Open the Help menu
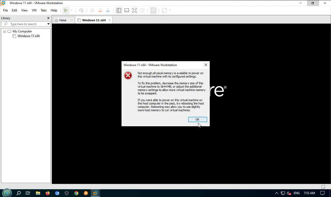Image resolution: width=331 pixels, height=197 pixels. tap(54, 10)
